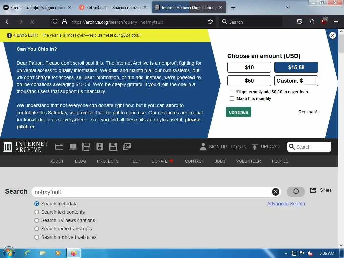Open the DONATE menu item
Screen dimensions: 344x258
[162, 161]
